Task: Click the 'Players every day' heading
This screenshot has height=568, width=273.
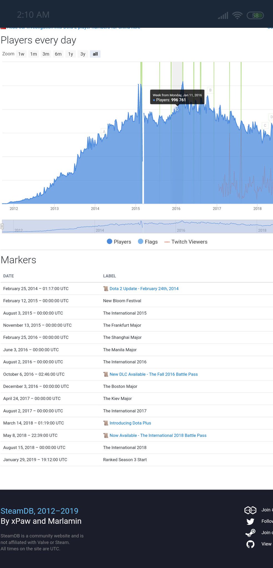Action: (x=38, y=40)
